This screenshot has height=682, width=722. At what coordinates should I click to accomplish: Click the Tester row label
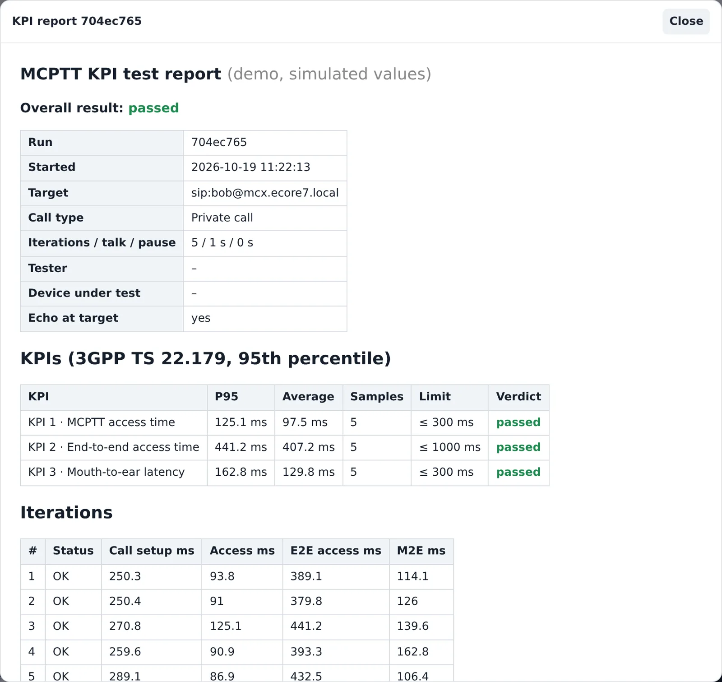click(x=47, y=269)
